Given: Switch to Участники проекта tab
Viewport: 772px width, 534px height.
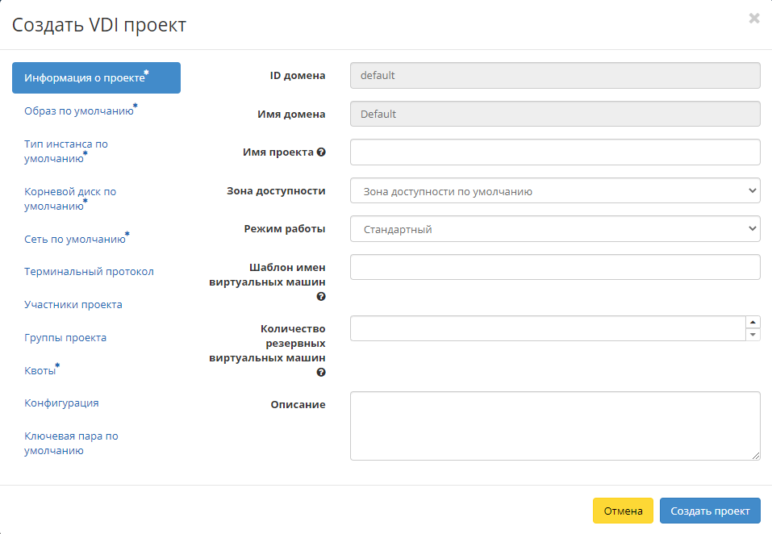Looking at the screenshot, I should [x=73, y=305].
